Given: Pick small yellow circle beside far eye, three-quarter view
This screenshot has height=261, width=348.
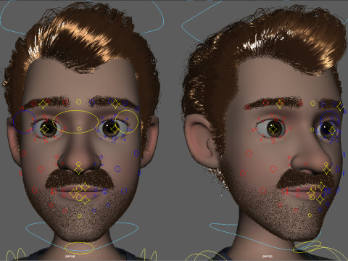Looking at the screenshot, I should [x=312, y=130].
